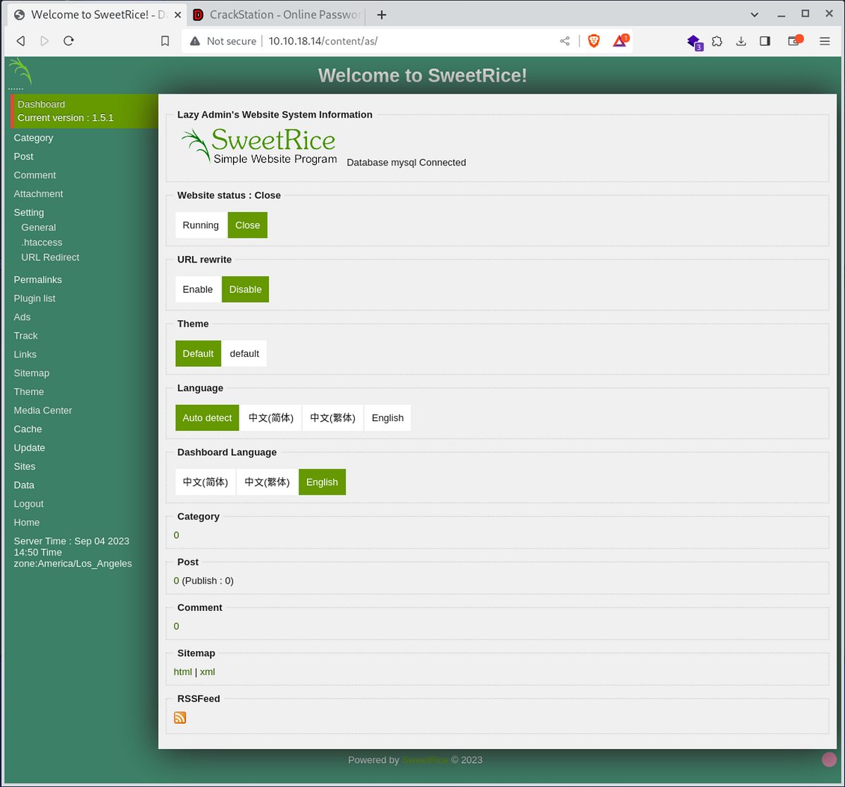Open the browser hamburger menu
This screenshot has width=845, height=787.
pyautogui.click(x=825, y=42)
